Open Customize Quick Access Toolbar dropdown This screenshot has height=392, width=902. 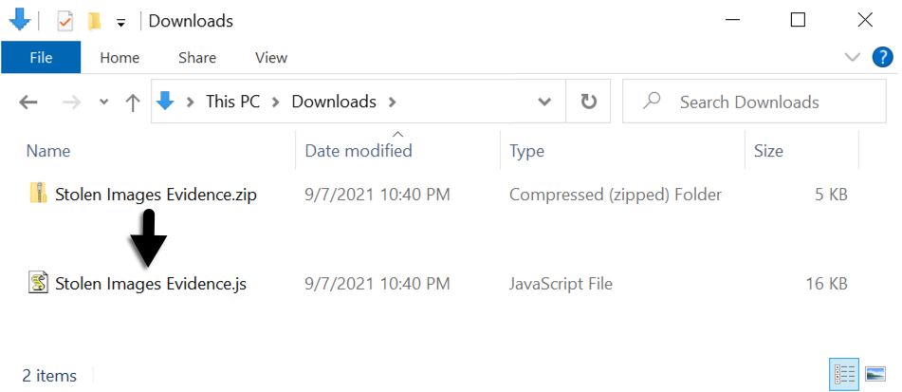click(x=120, y=22)
